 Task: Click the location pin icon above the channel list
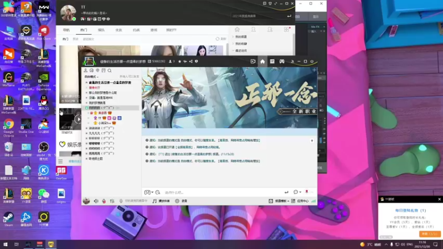[x=97, y=71]
